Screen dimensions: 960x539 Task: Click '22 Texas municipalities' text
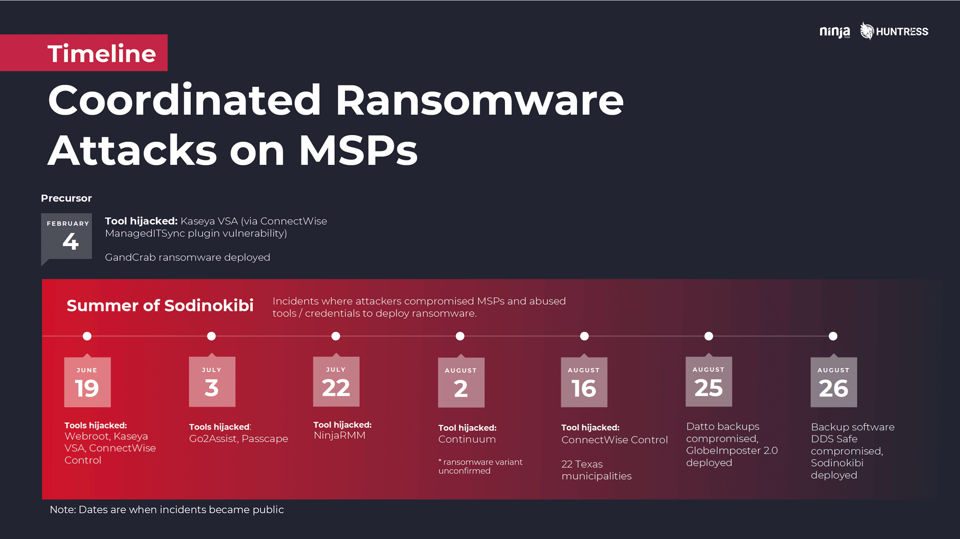tap(596, 470)
